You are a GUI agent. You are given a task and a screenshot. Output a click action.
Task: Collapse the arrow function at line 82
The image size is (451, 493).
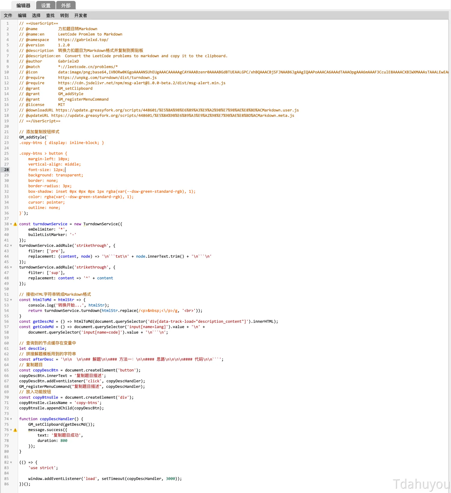pos(11,462)
